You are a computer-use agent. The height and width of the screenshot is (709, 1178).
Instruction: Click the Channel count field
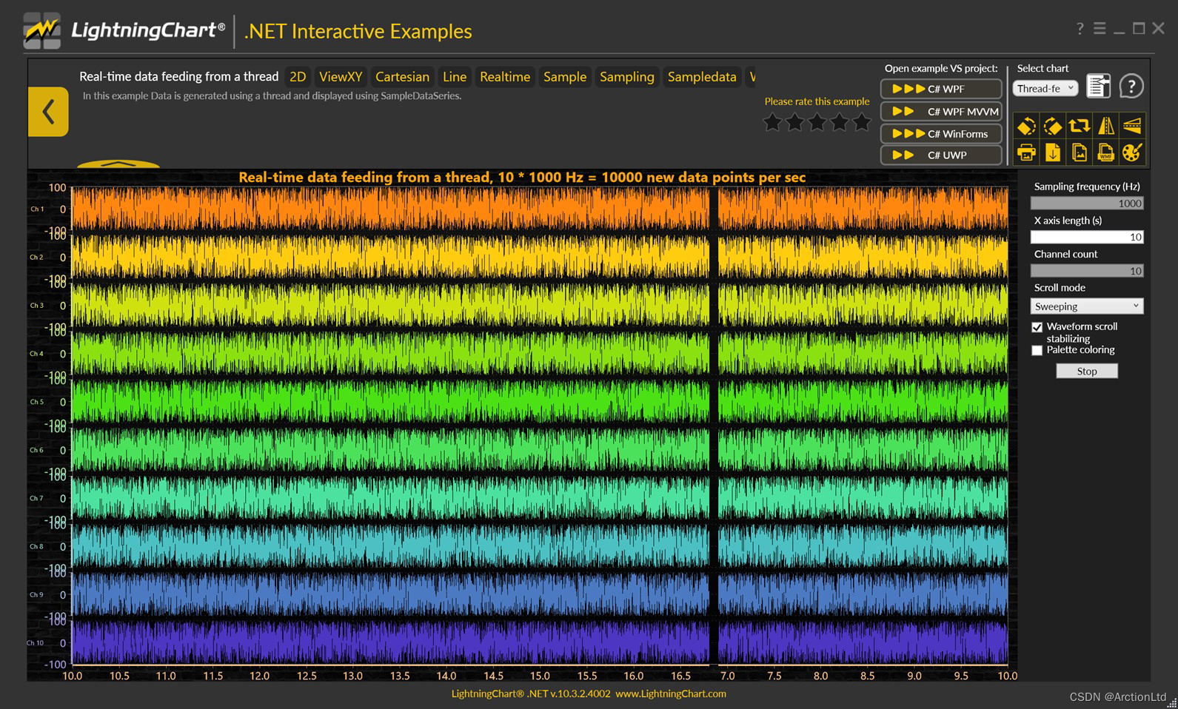[x=1087, y=271]
